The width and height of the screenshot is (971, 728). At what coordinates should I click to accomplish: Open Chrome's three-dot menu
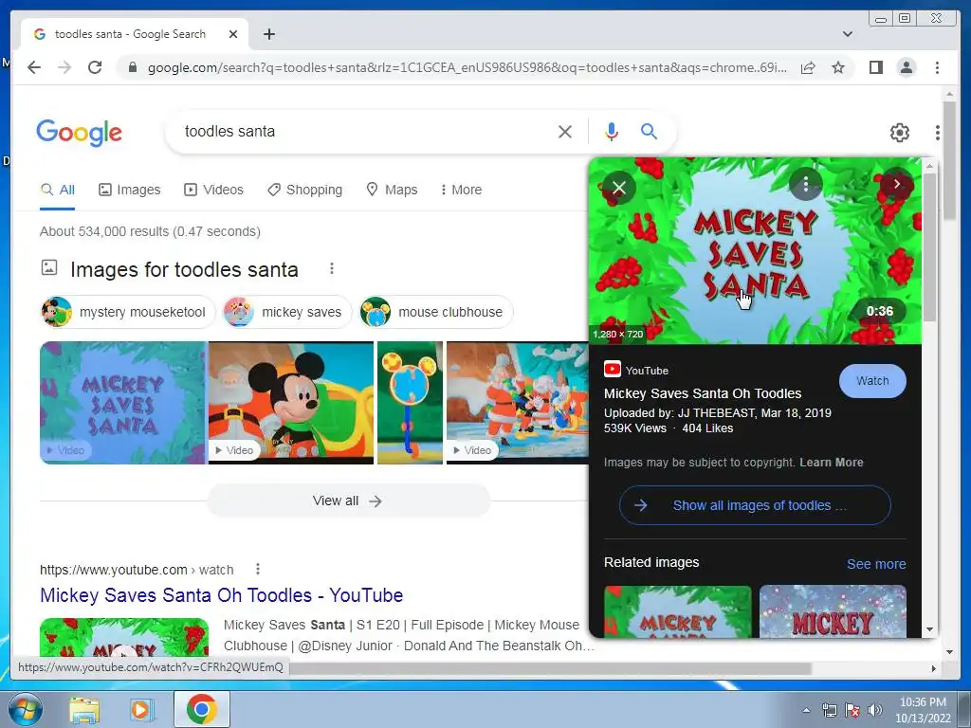coord(937,67)
